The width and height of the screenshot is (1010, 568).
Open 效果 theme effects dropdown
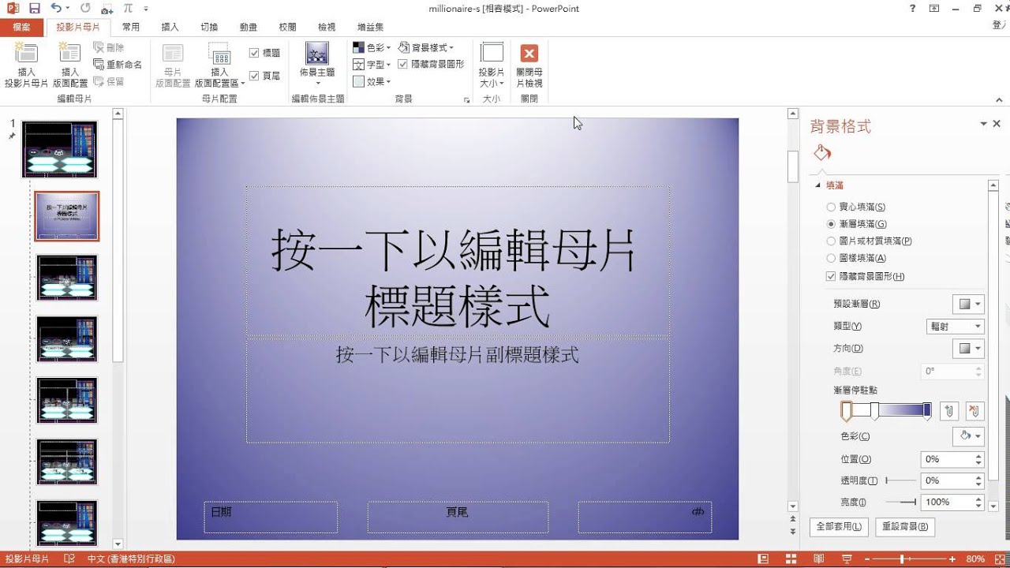point(372,81)
